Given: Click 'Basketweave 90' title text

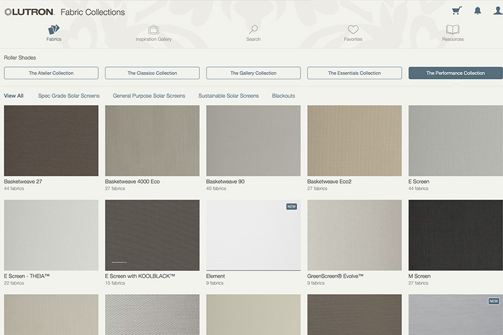Looking at the screenshot, I should pos(225,181).
